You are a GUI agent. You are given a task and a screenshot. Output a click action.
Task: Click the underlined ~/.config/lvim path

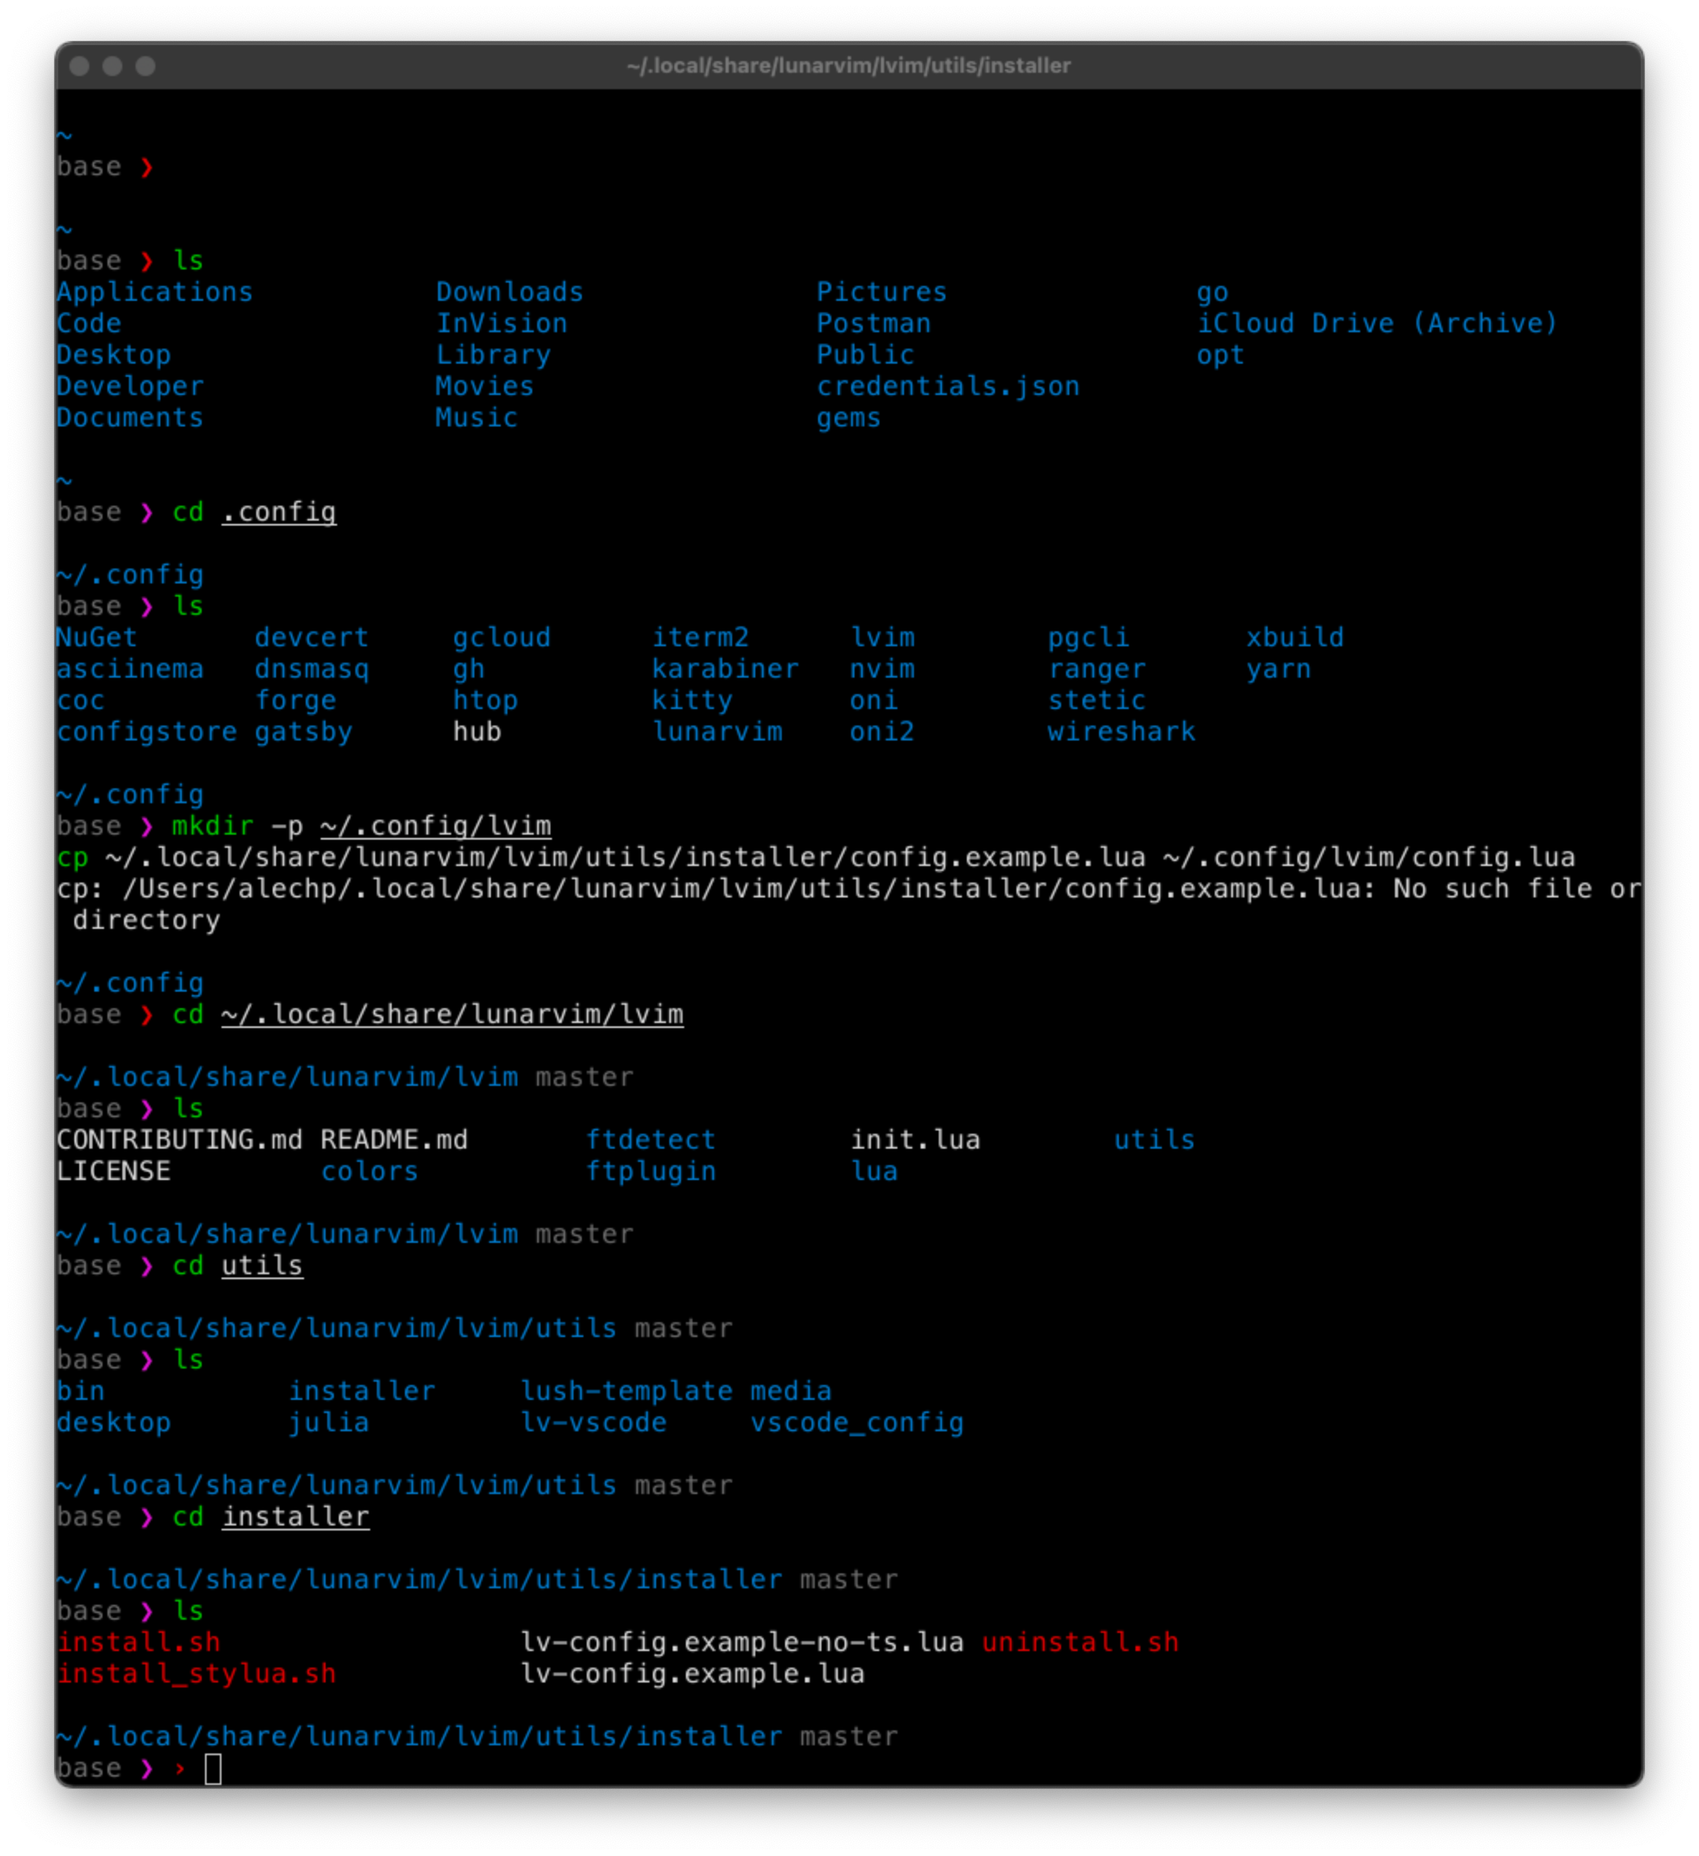(x=435, y=825)
